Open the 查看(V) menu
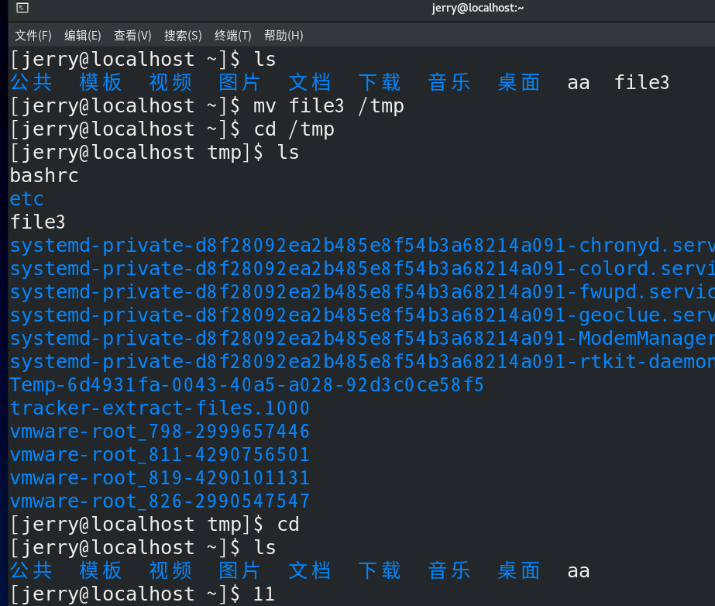The height and width of the screenshot is (606, 715). point(132,35)
